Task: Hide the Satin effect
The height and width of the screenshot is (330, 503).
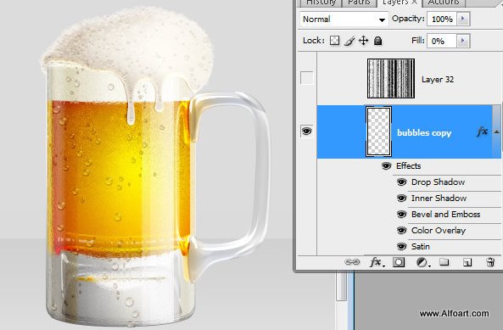Action: click(x=401, y=246)
